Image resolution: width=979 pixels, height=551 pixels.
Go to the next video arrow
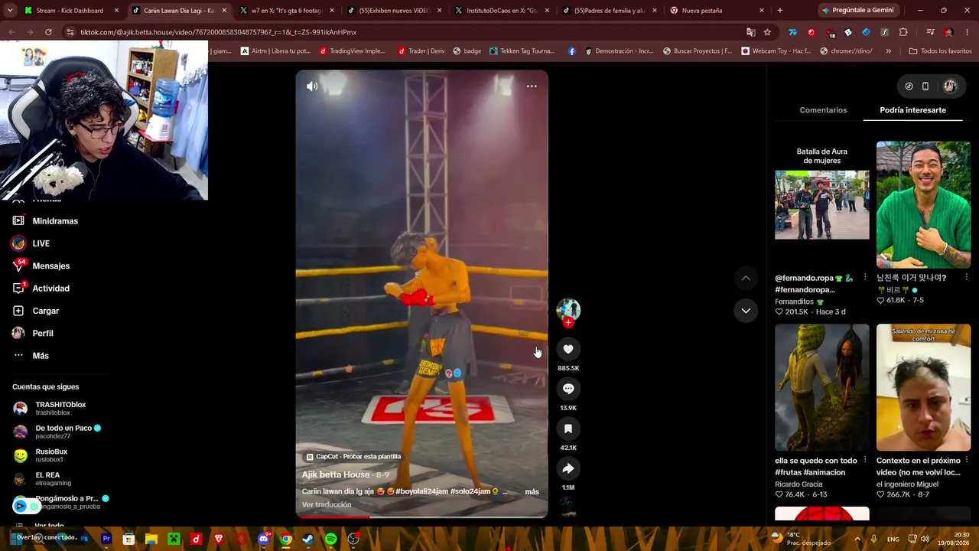(746, 311)
